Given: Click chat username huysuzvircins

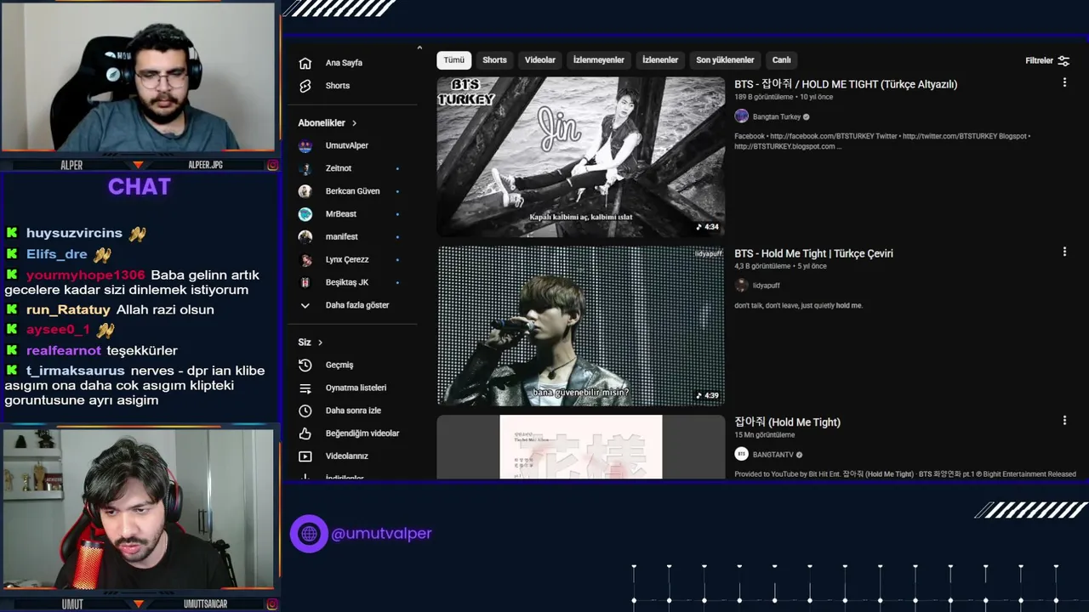Looking at the screenshot, I should pyautogui.click(x=74, y=233).
